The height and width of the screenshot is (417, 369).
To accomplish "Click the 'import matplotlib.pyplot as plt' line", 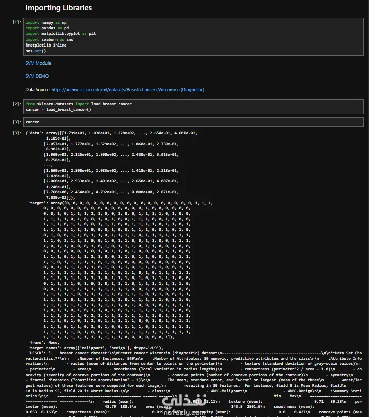I will (x=61, y=34).
